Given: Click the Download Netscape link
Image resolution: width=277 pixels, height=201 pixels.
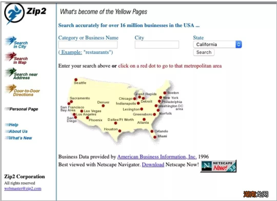Looking at the screenshot, I should [153, 165].
